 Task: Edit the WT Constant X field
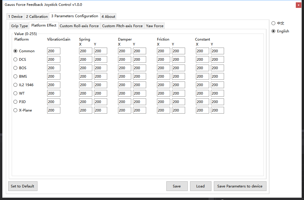(x=202, y=93)
